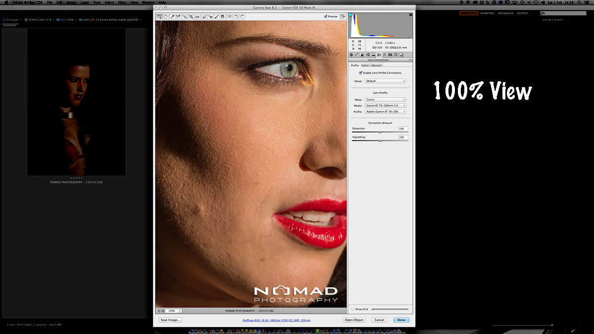594x334 pixels.
Task: Enable the Show Grid checkbox
Action: (x=352, y=309)
